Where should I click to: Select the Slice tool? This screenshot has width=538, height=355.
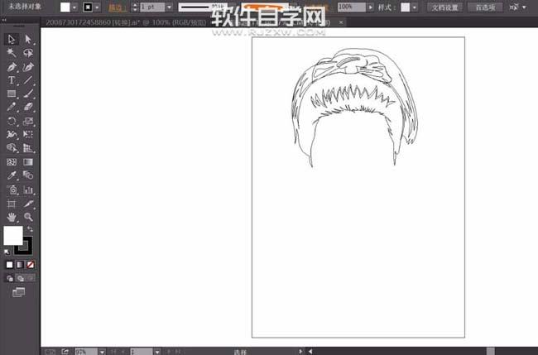(28, 204)
